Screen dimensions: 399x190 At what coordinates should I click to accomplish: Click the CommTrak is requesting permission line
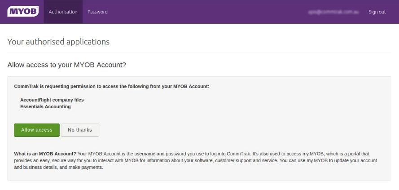(111, 86)
